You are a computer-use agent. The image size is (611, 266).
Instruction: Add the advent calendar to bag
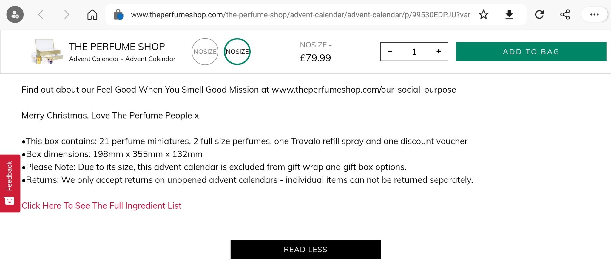[531, 52]
